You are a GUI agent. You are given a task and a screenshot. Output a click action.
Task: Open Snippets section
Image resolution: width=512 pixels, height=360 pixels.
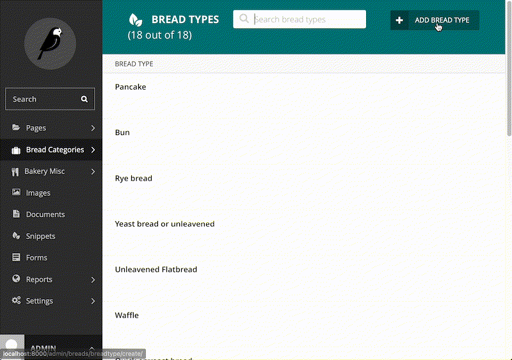click(x=51, y=236)
